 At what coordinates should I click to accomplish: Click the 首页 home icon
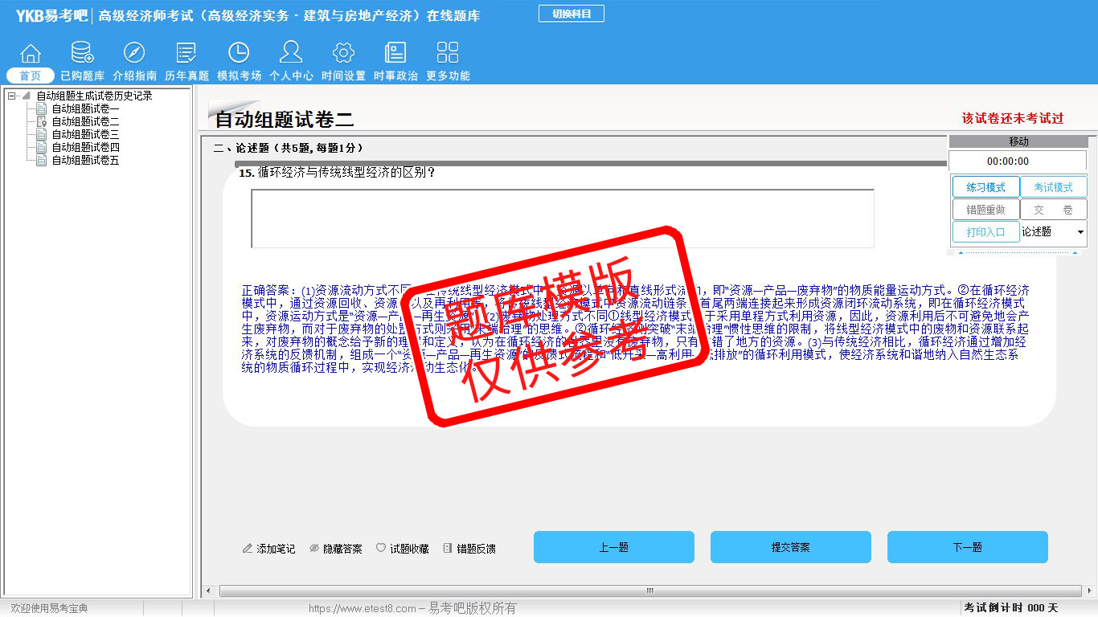pyautogui.click(x=31, y=54)
